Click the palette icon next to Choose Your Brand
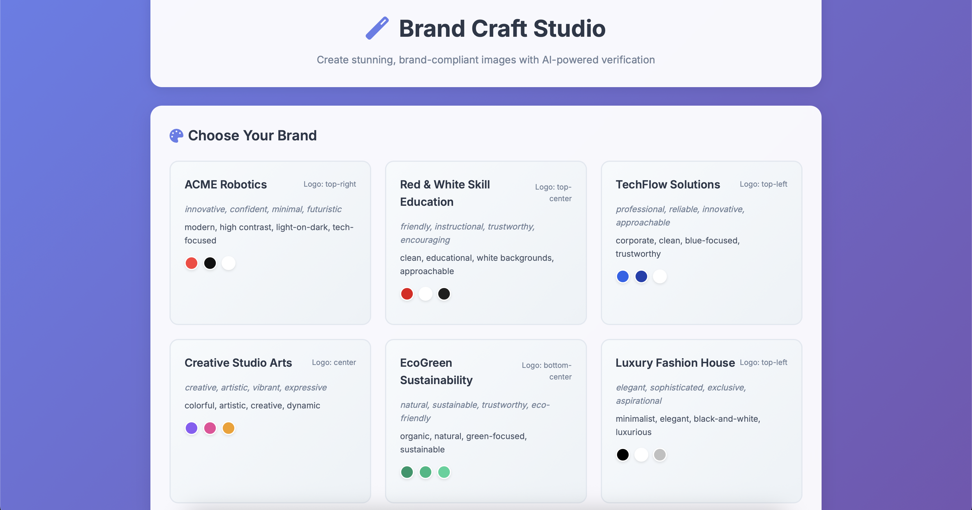Viewport: 972px width, 510px height. pos(176,135)
